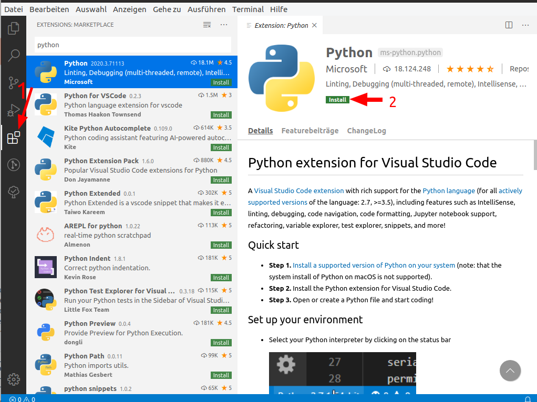Open the Gehe zu menu
Image resolution: width=537 pixels, height=402 pixels.
[x=167, y=9]
